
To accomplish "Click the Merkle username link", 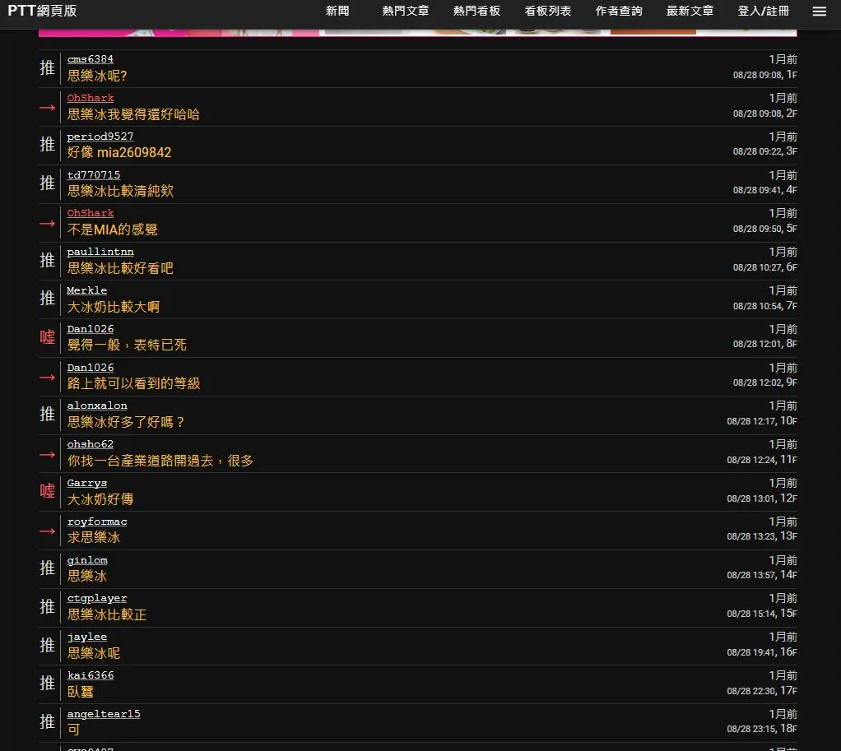I will 86,290.
